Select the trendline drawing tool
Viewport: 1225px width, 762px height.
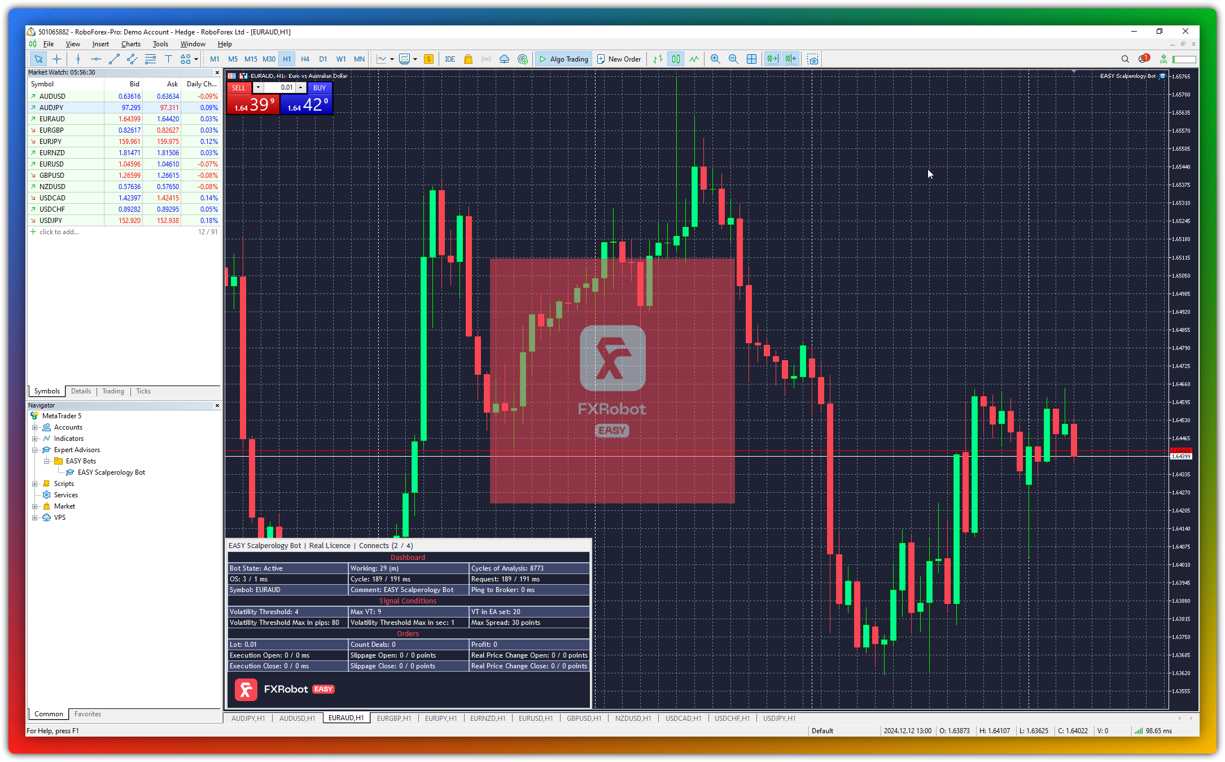pyautogui.click(x=114, y=59)
